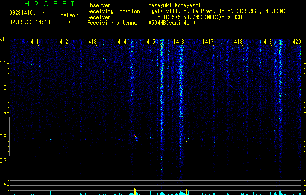This screenshot has width=306, height=195.
Task: Click the 1412 time axis marker
Action: click(x=62, y=42)
